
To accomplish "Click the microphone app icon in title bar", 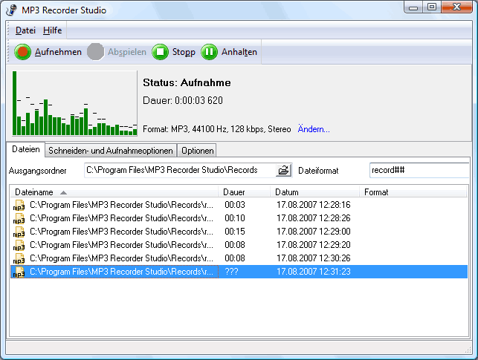I will [12, 10].
